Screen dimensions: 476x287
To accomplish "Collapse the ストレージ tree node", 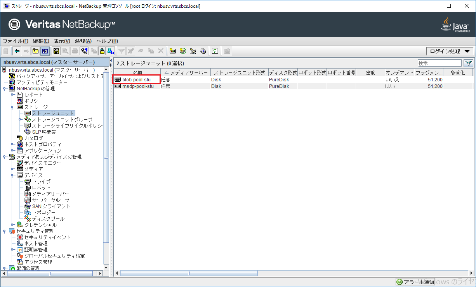I will (12, 107).
